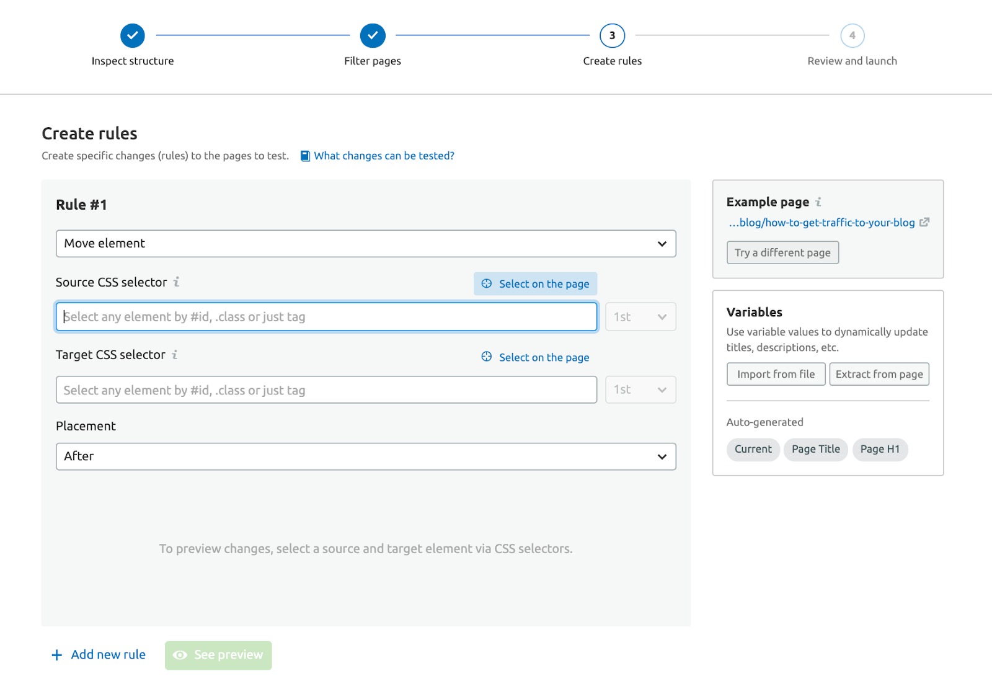The width and height of the screenshot is (992, 689).
Task: Click Target Select on the page button
Action: coord(535,357)
